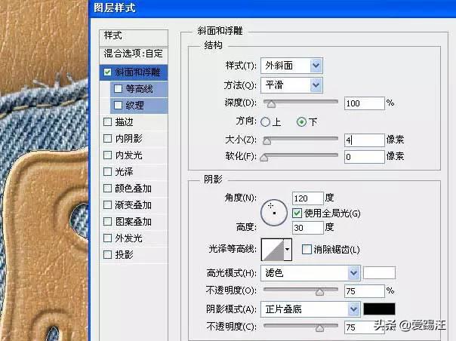Open the 光泽 settings by its label
This screenshot has height=341, width=456.
(124, 171)
